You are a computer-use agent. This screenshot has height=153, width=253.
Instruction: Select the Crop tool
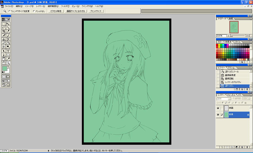pos(4,31)
